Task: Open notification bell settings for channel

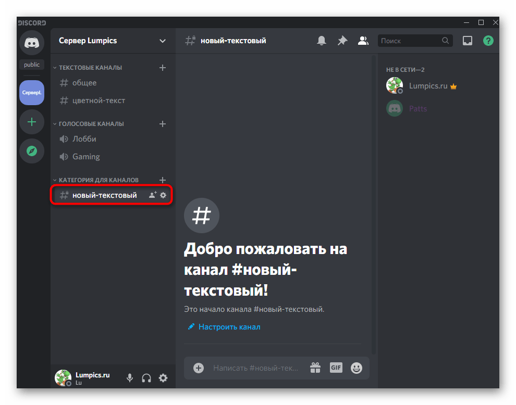Action: [322, 41]
